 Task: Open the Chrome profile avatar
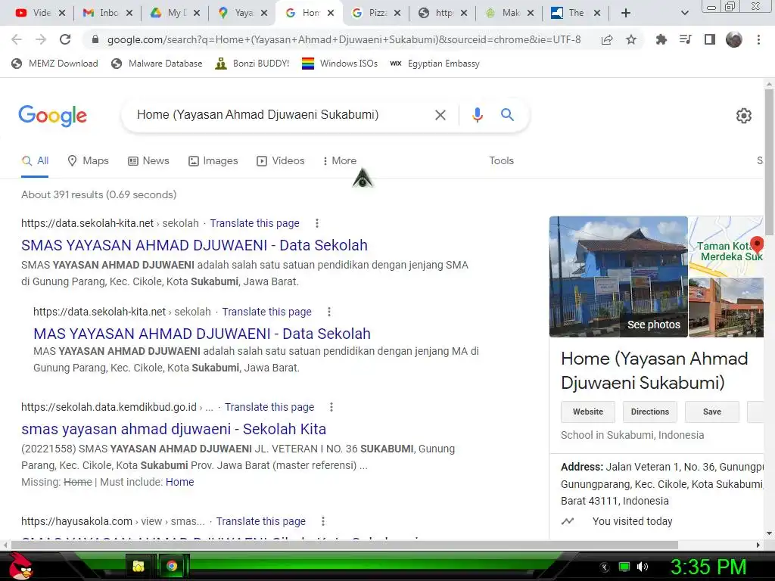pyautogui.click(x=734, y=39)
